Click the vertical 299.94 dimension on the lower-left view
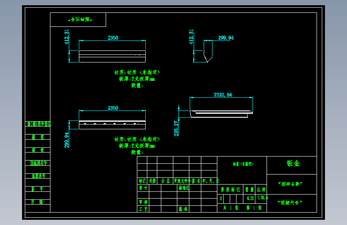 [x=66, y=140]
